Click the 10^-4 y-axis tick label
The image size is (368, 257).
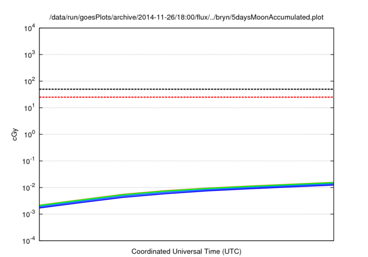[x=29, y=240]
